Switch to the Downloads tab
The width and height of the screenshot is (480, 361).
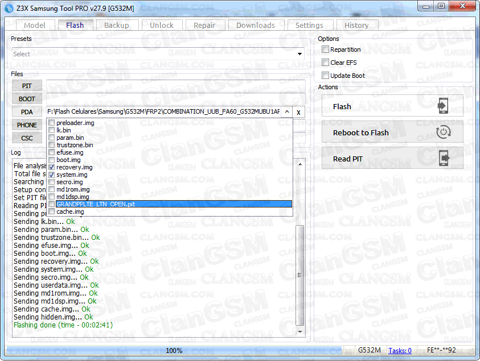coord(256,25)
